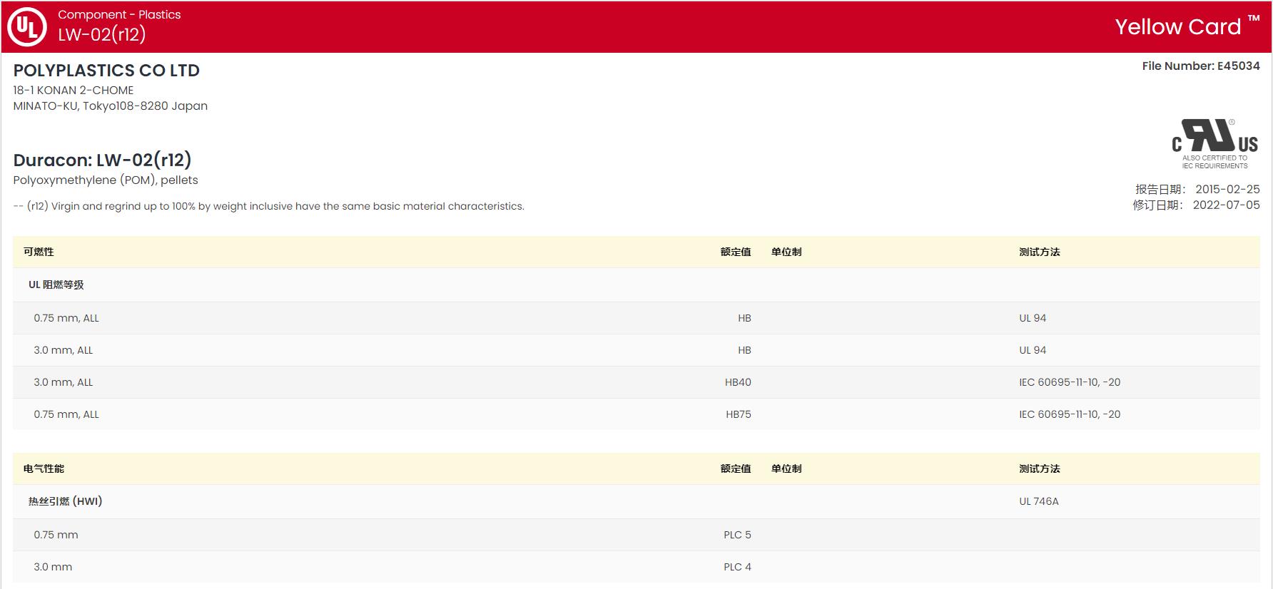Select the POLYPLASTICS CO LTD company name
Screen dimensions: 1273x589
[106, 71]
